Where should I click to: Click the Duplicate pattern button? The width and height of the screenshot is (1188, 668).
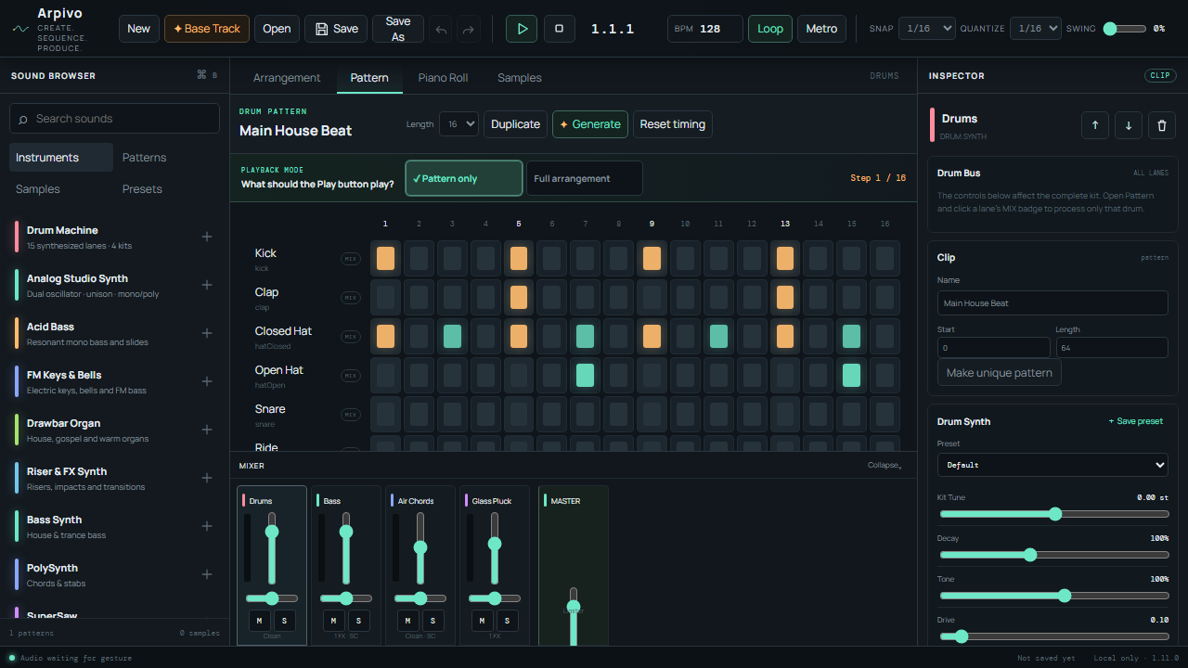515,124
